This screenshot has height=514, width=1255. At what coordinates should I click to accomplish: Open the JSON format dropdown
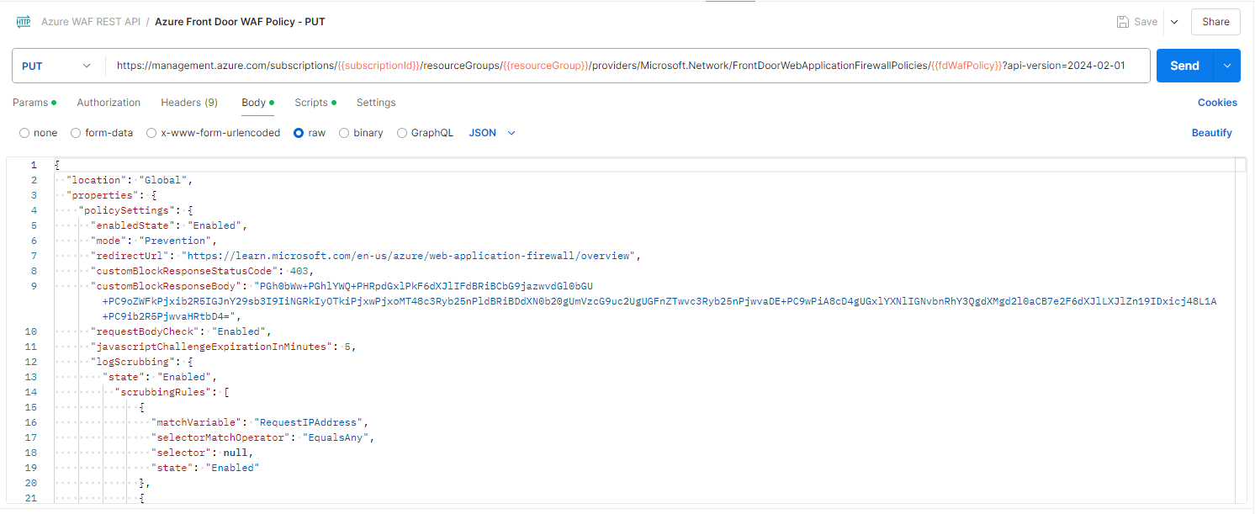pos(492,132)
